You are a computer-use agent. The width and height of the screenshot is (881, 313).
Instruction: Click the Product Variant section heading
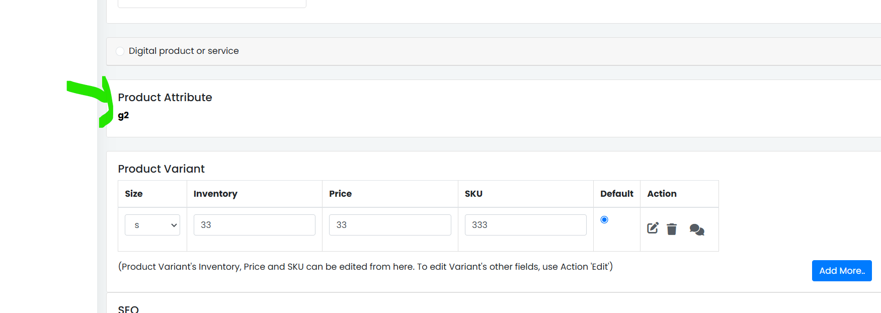[162, 169]
